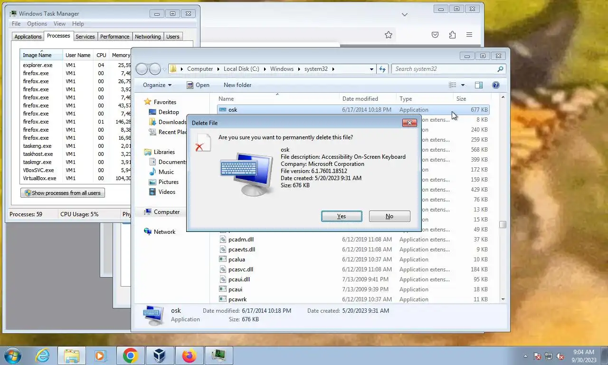
Task: Select Pictures library in navigation pane
Action: 168,182
